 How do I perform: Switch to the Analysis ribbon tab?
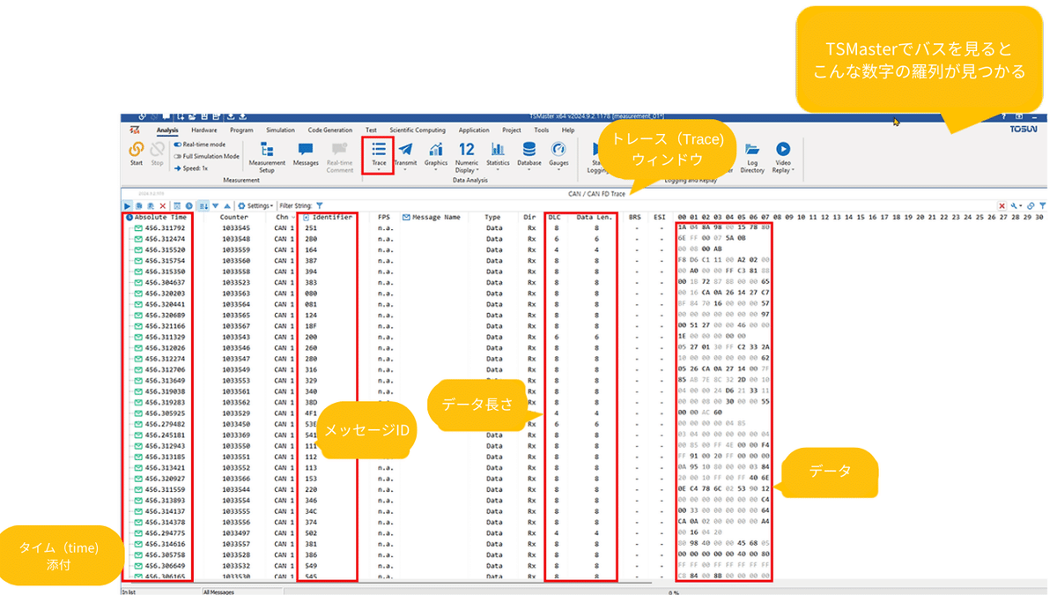coord(167,130)
